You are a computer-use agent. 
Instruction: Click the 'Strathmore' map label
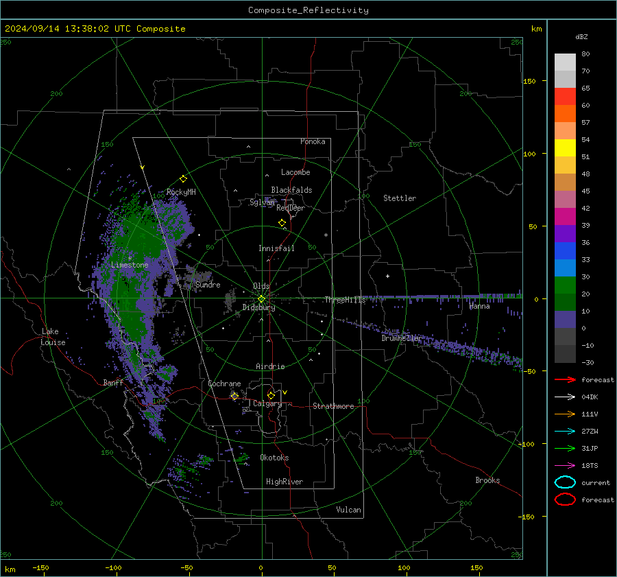coord(333,406)
